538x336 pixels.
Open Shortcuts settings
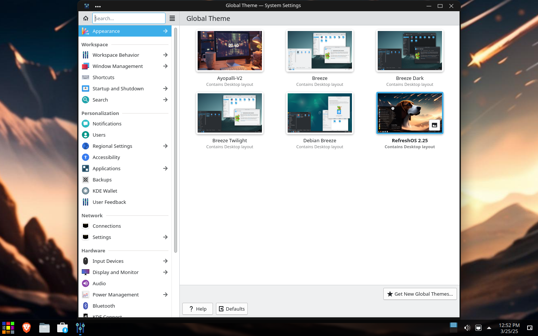click(x=125, y=77)
